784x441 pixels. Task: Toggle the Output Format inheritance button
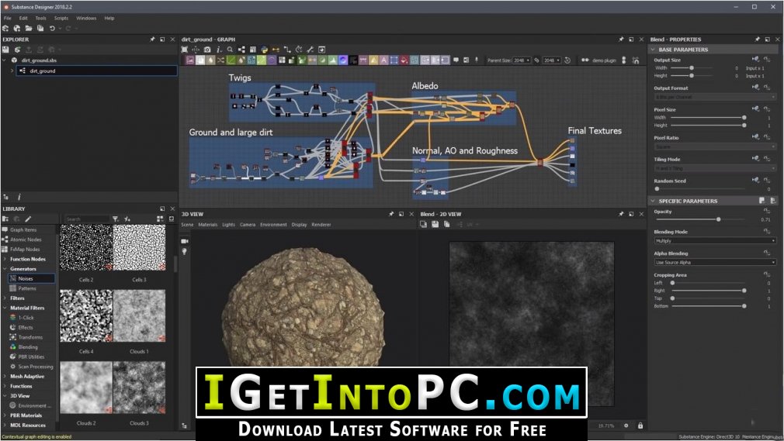[x=755, y=88]
